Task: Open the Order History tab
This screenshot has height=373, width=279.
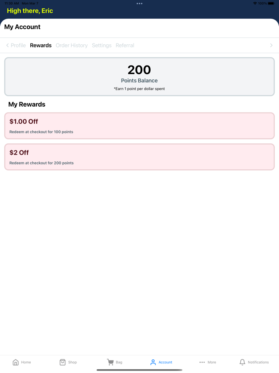Action: tap(72, 46)
